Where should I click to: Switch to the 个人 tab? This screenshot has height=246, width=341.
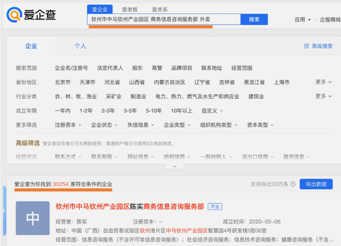click(x=80, y=46)
